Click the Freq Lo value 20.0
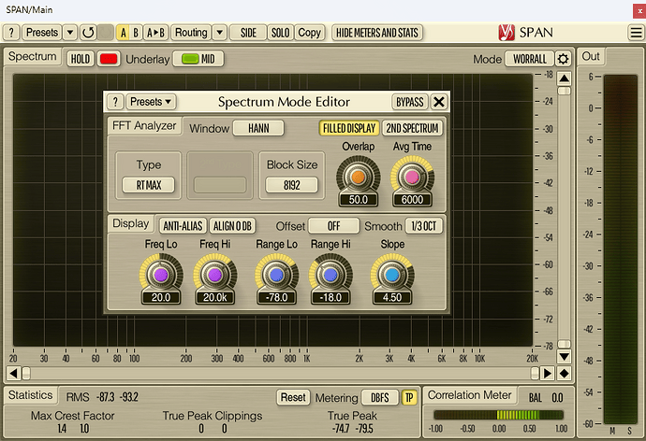Viewport: 646px width, 441px height. tap(161, 297)
